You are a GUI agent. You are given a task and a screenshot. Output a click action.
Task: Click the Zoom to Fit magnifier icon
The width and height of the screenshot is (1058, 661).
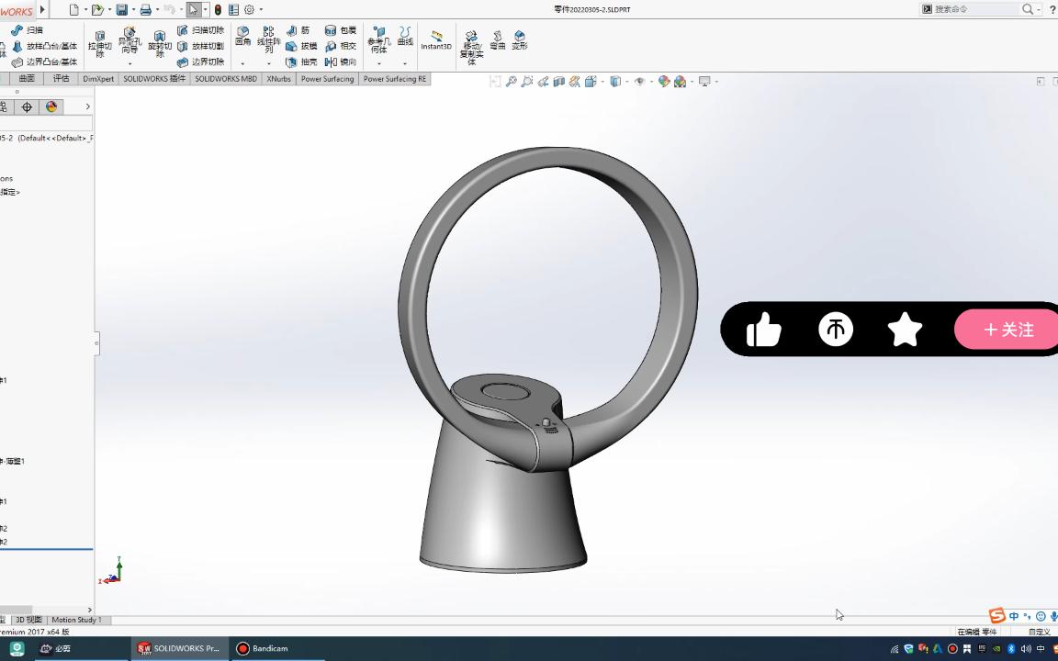tap(511, 81)
